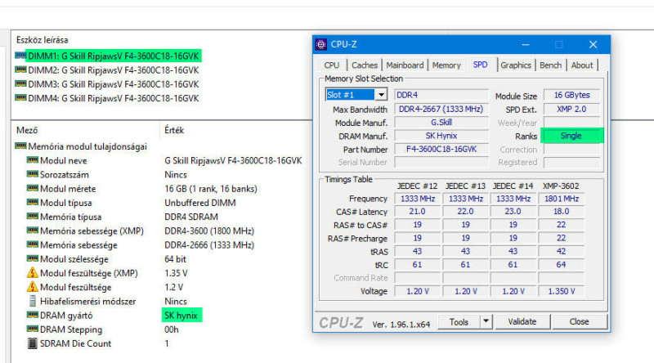Select DIMM4 G Skill RipjawsV device row
Image resolution: width=654 pixels, height=363 pixels.
click(108, 98)
